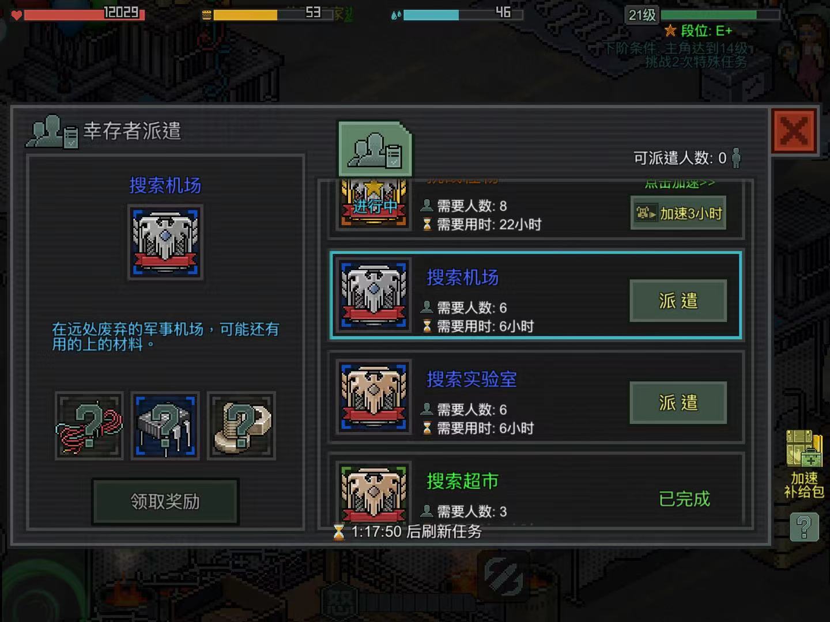Dispatch survivors to 搜索机场
The width and height of the screenshot is (830, 622).
pyautogui.click(x=678, y=301)
